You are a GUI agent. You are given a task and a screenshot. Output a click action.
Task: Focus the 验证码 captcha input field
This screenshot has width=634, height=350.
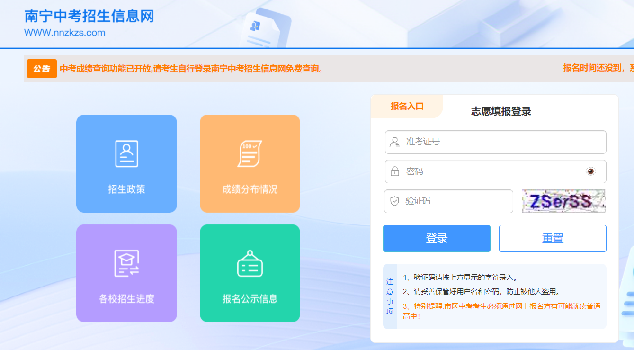click(x=455, y=201)
